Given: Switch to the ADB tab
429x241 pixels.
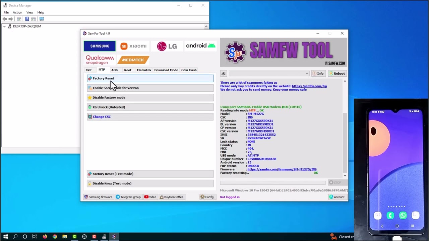Looking at the screenshot, I should [114, 70].
